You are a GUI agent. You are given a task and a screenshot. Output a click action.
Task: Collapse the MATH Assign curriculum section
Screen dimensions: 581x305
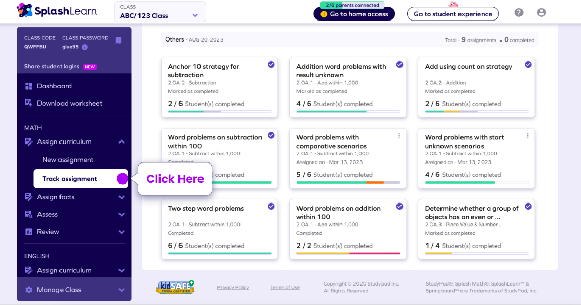tap(122, 141)
